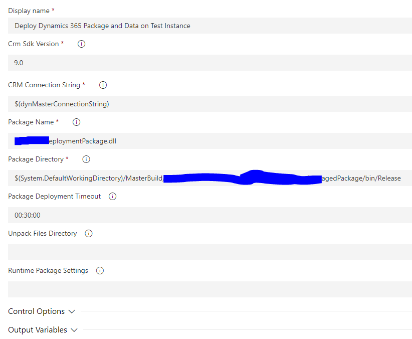This screenshot has width=412, height=339.
Task: Open the Package Deployment Timeout info icon
Action: click(x=112, y=196)
